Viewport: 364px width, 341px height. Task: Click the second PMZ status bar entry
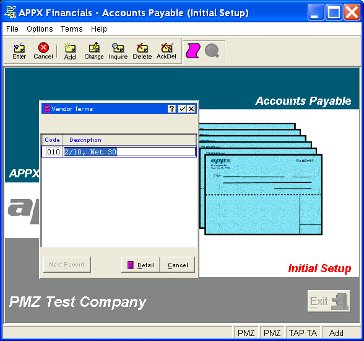click(x=272, y=333)
